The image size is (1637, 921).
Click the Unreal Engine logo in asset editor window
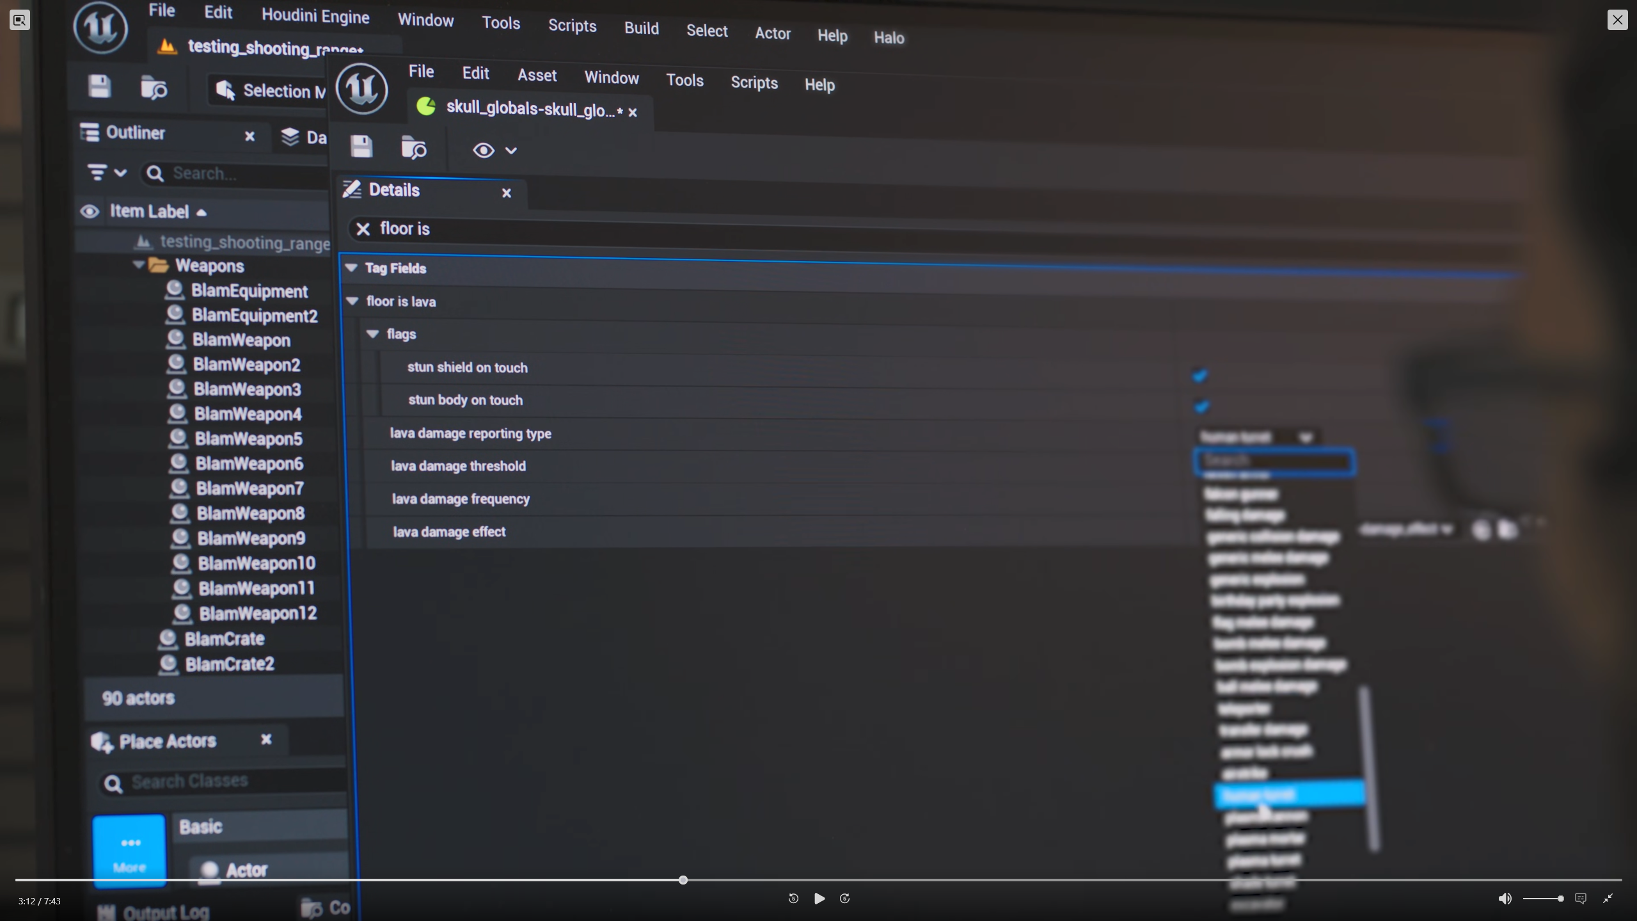[x=362, y=89]
